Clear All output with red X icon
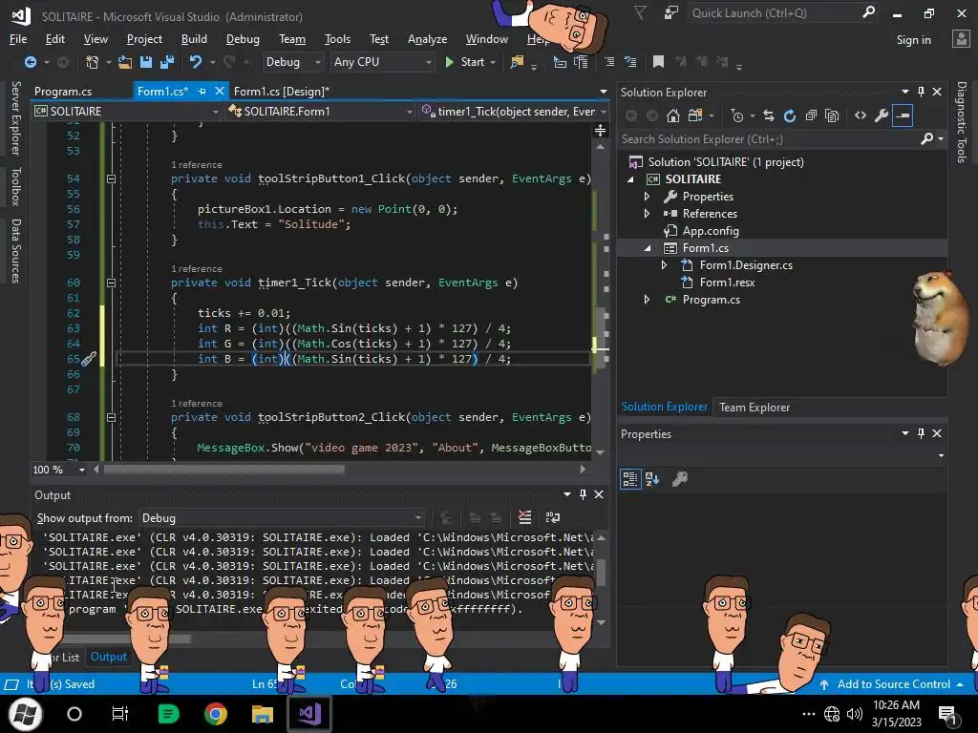 click(x=524, y=517)
